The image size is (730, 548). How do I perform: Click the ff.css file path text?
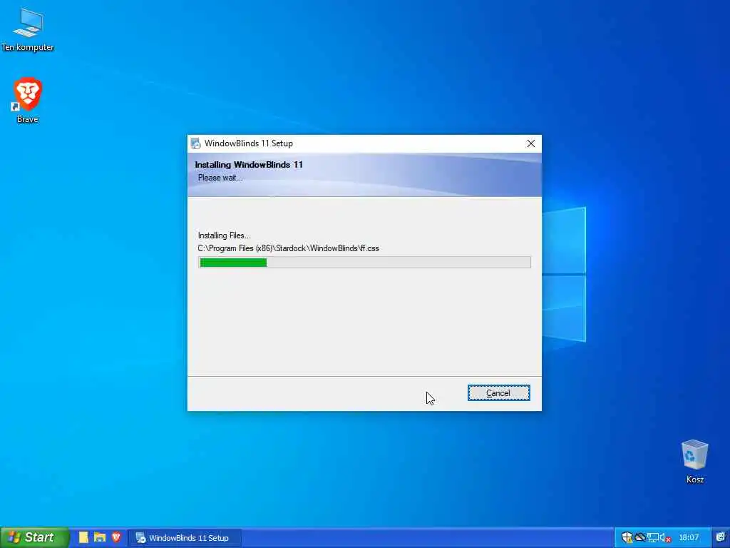coord(288,248)
